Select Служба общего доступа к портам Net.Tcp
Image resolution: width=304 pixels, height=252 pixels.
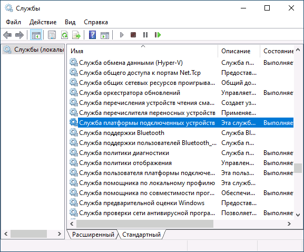pyautogui.click(x=181, y=73)
